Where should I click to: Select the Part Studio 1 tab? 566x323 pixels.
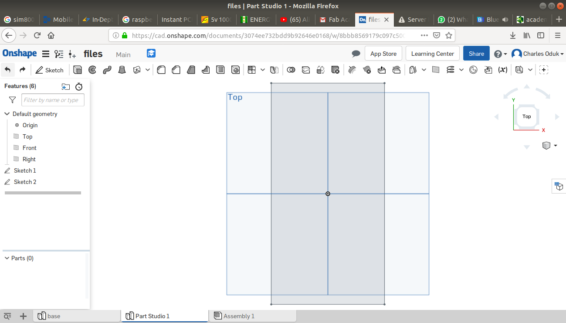(165, 316)
